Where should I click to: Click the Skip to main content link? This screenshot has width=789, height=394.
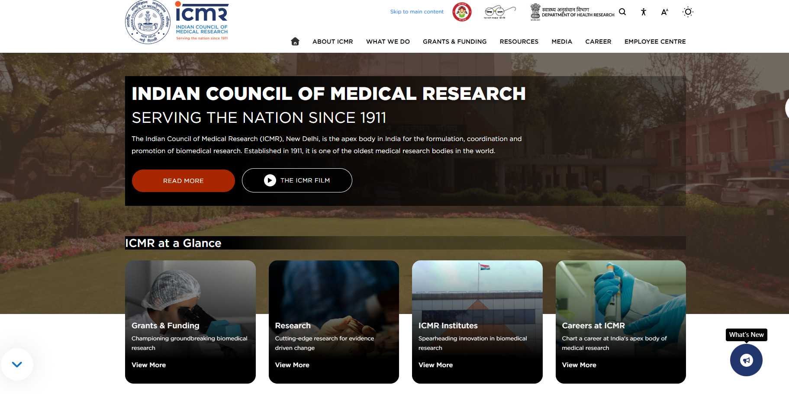pyautogui.click(x=417, y=12)
